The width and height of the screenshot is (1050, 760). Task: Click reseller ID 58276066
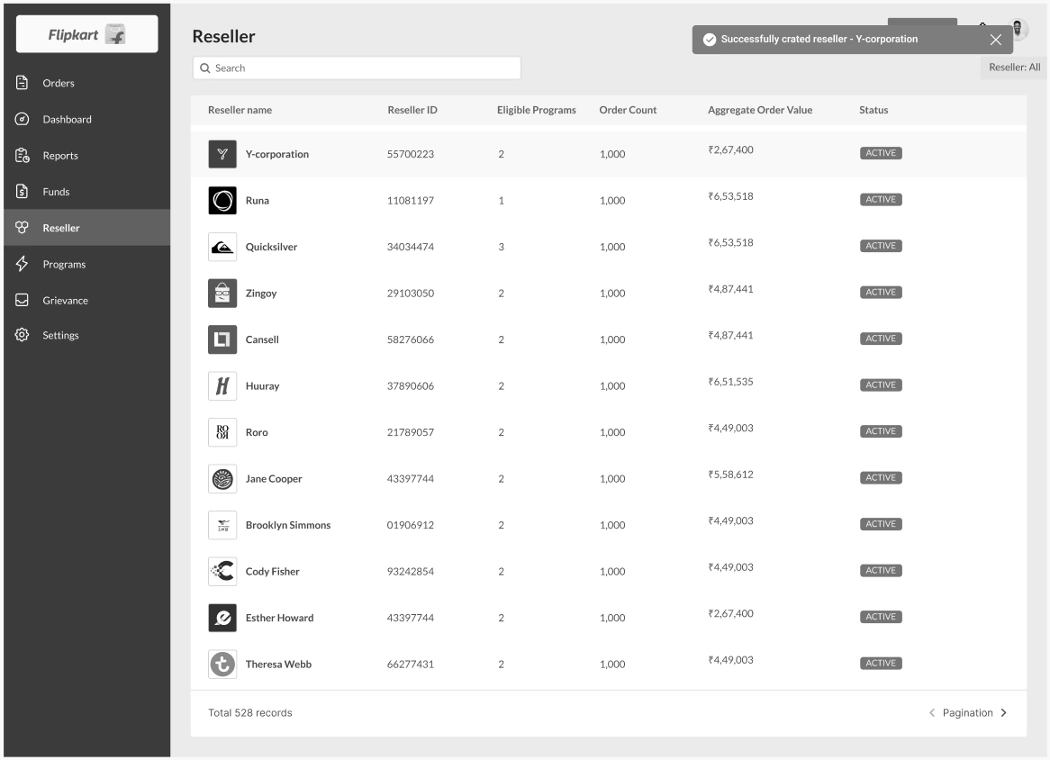(411, 339)
